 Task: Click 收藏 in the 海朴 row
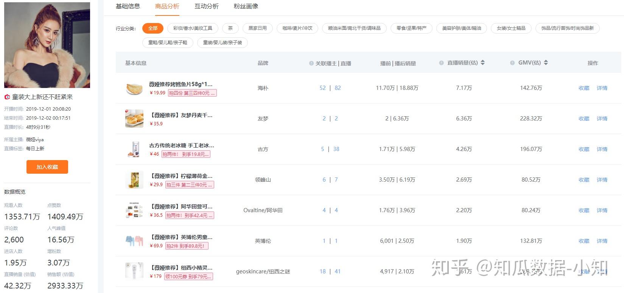[x=584, y=88]
